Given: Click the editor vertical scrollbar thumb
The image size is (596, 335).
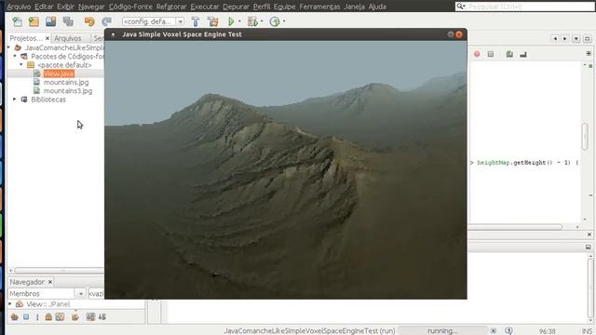Looking at the screenshot, I should pos(585,136).
